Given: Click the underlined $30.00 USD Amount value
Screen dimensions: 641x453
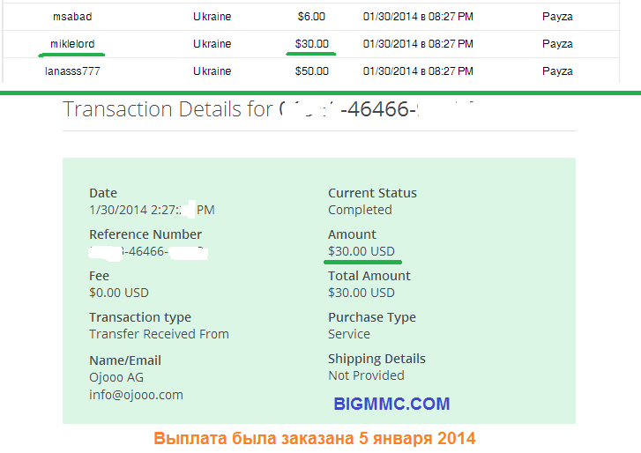Looking at the screenshot, I should [361, 251].
